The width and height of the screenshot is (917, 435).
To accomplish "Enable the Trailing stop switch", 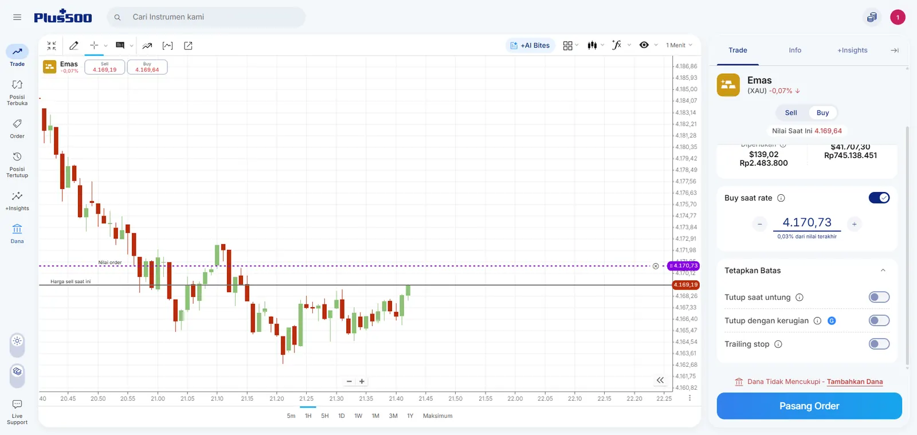I will tap(879, 344).
